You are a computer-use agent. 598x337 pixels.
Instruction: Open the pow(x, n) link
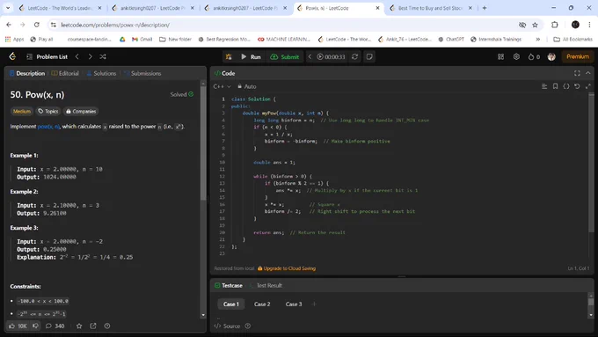tap(48, 127)
